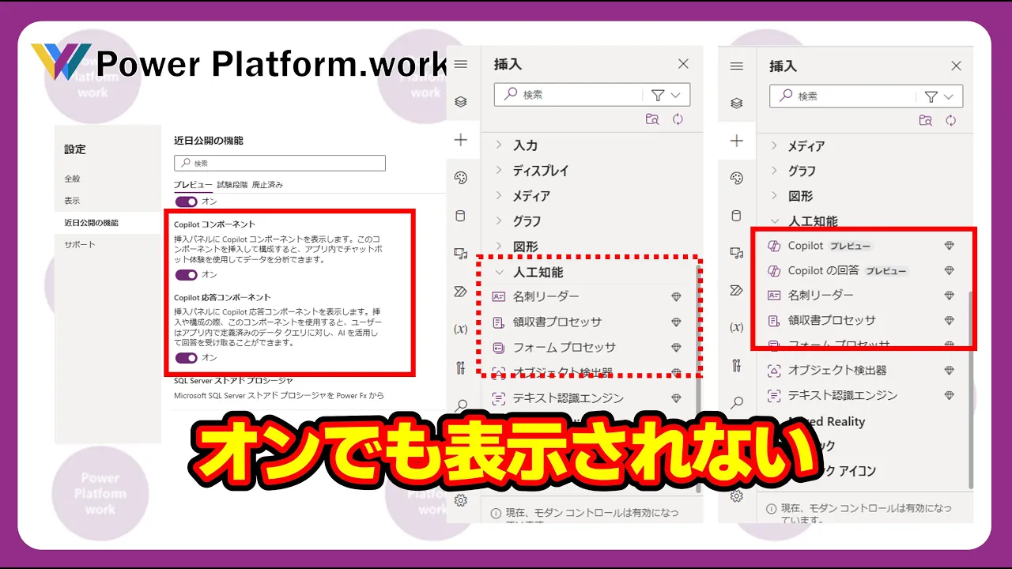
Task: Click get more components icon in middle Insert panel
Action: click(x=651, y=119)
